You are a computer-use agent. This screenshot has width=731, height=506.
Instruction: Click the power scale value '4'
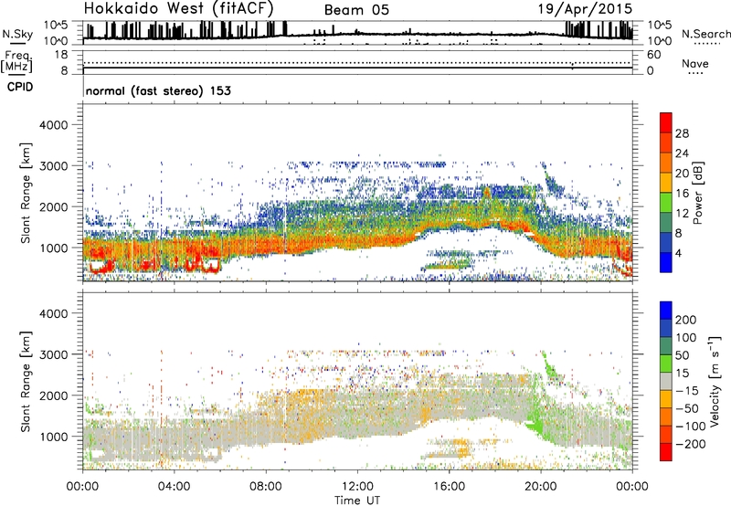point(678,254)
